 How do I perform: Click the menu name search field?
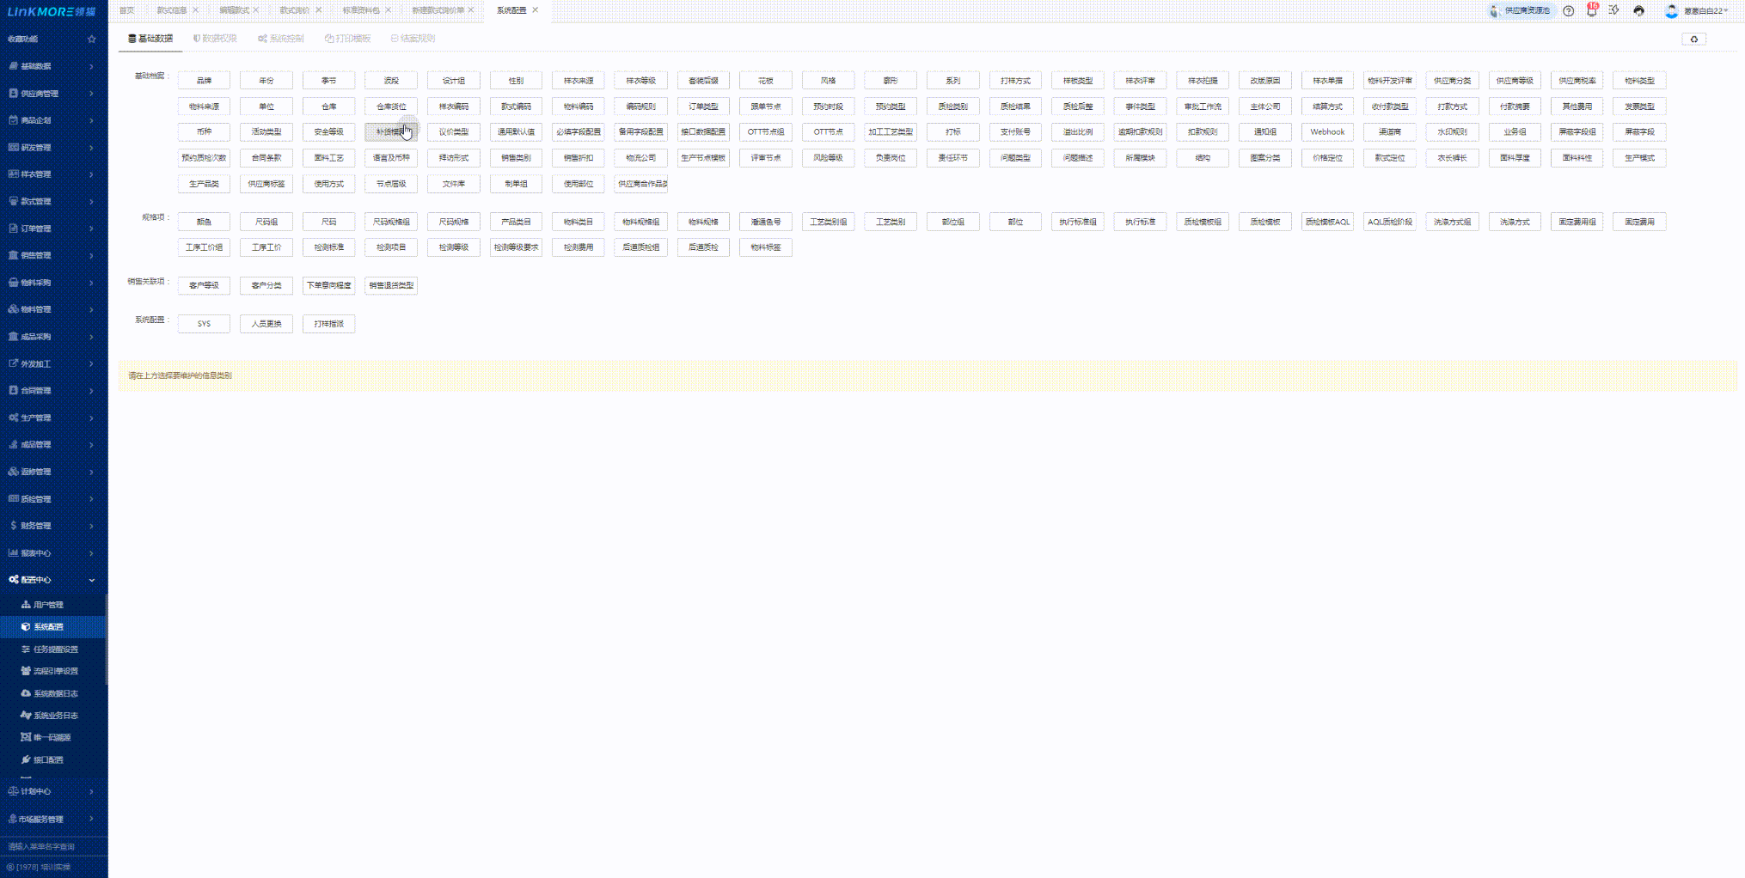(x=52, y=846)
